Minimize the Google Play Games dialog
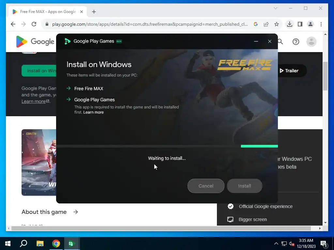 (256, 41)
